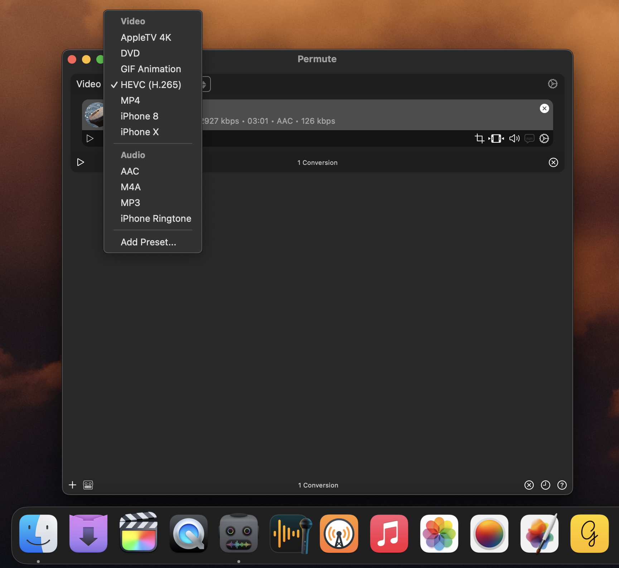Image resolution: width=619 pixels, height=568 pixels.
Task: Open the trim video tool icon
Action: click(x=496, y=138)
